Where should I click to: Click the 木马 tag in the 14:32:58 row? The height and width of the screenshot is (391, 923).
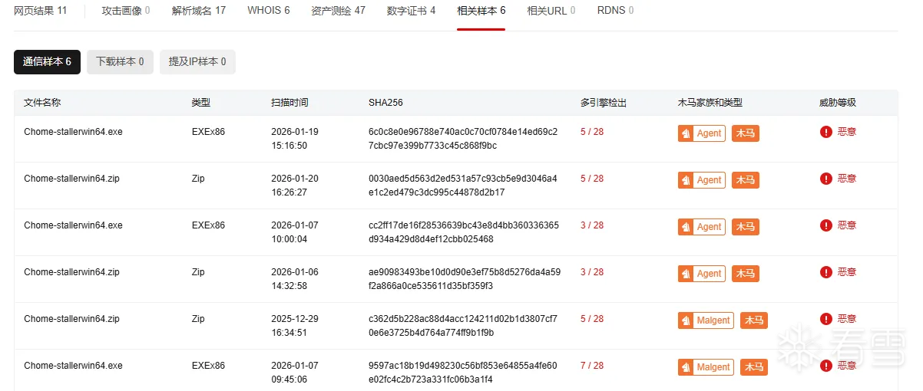click(746, 274)
